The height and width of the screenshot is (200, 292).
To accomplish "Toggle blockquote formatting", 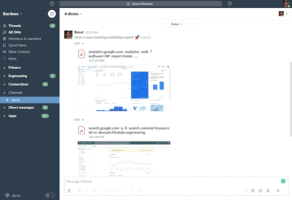I will (132, 191).
